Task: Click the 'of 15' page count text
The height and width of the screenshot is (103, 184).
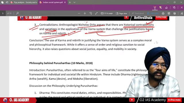Action: (x=9, y=13)
